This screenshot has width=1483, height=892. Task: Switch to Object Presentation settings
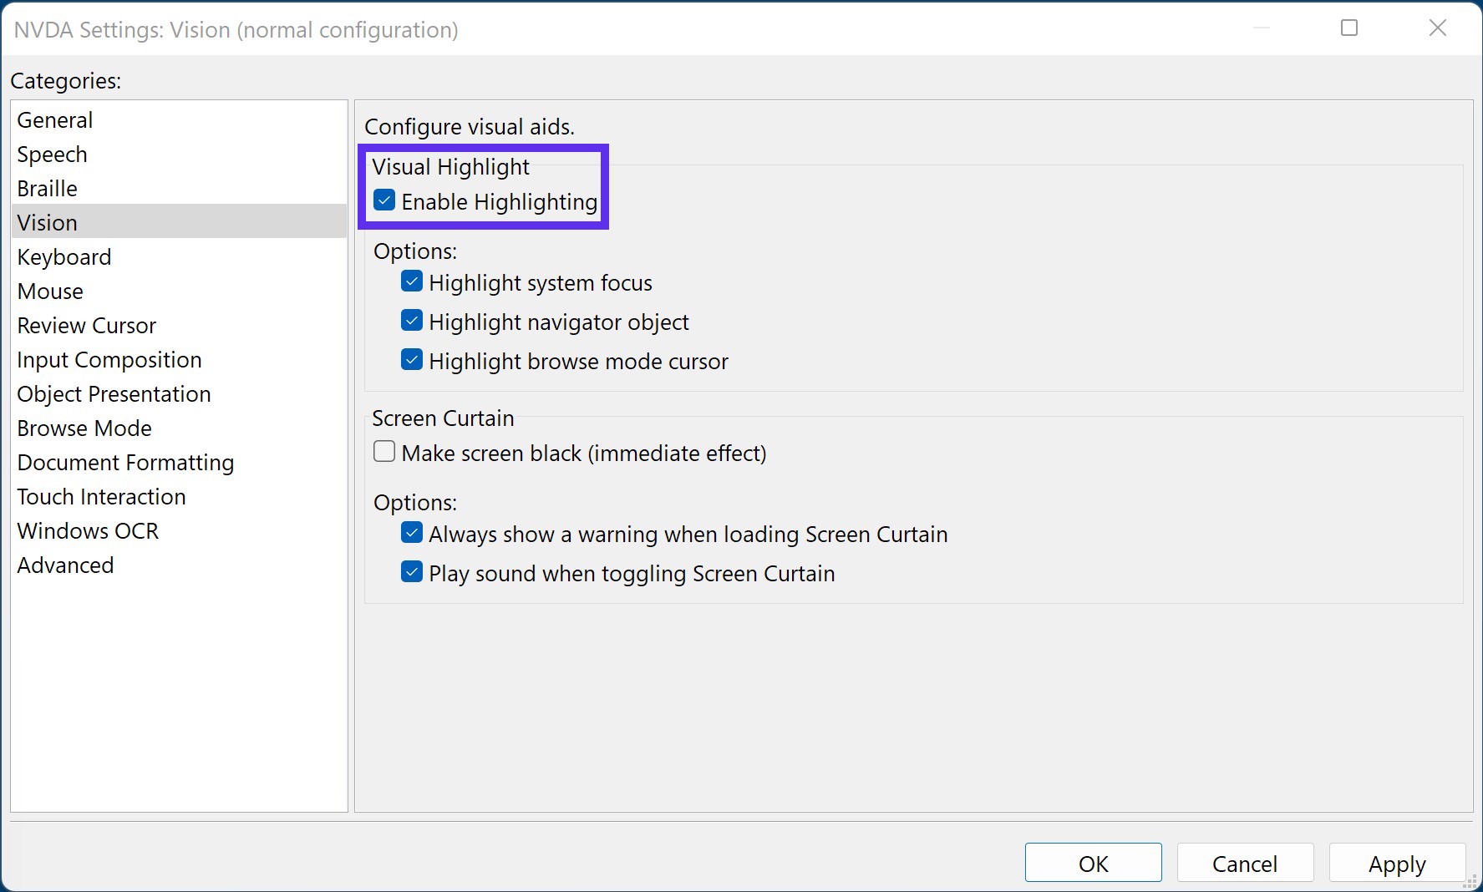pyautogui.click(x=114, y=393)
